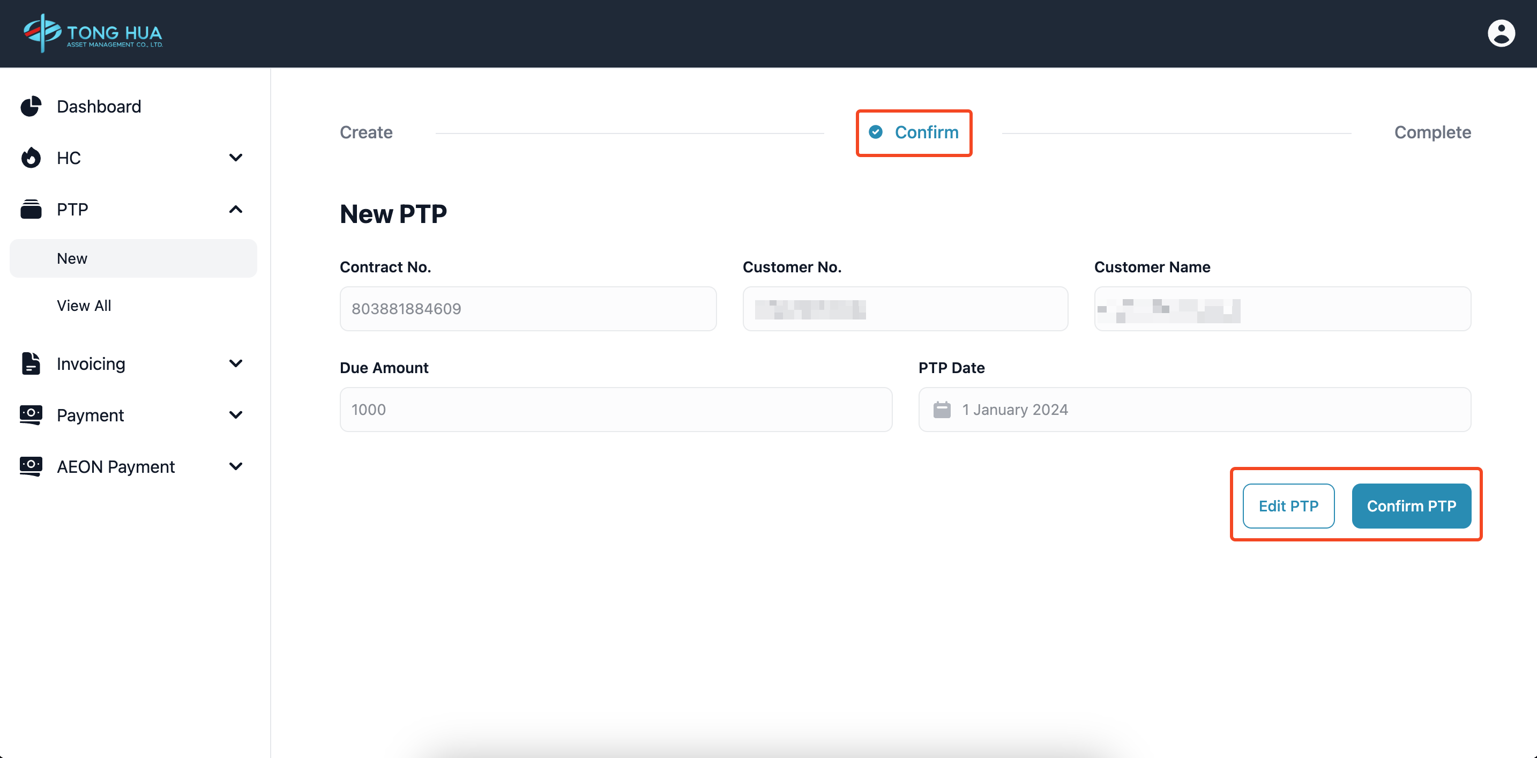Viewport: 1537px width, 758px height.
Task: Click the AEON Payment cash icon
Action: 31,466
